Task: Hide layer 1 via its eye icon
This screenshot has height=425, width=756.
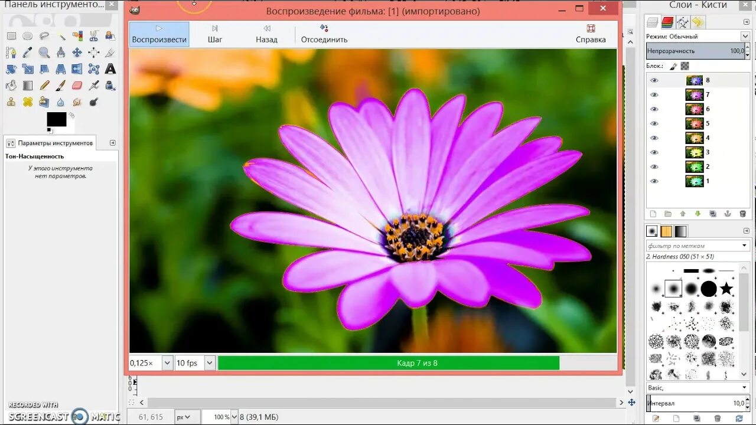Action: [654, 181]
